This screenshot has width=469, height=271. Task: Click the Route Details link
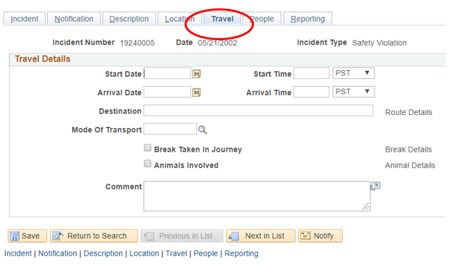[x=409, y=112]
